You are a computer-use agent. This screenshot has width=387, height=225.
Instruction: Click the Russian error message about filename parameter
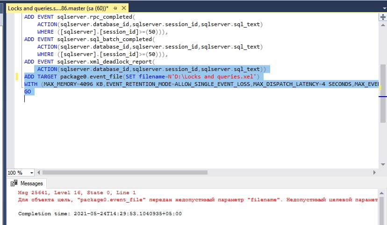coord(198,200)
